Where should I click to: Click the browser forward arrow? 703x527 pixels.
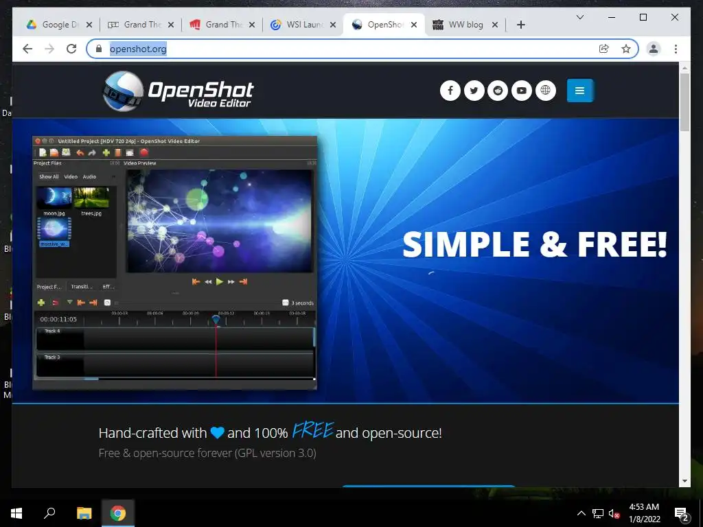(49, 49)
